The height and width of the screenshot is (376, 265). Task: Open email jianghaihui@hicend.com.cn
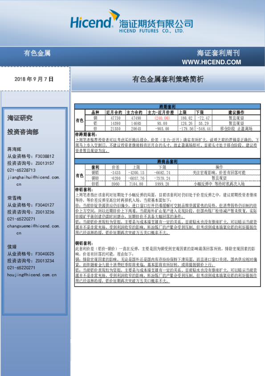point(33,180)
